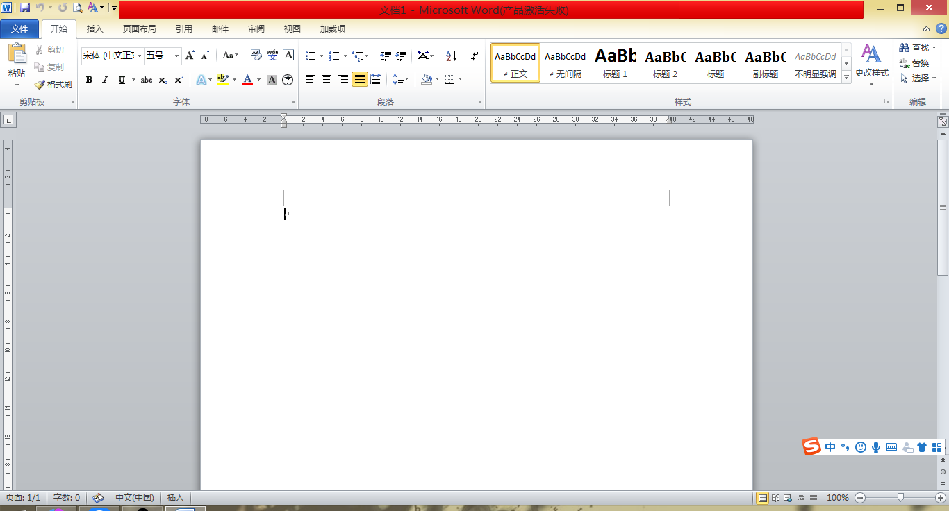This screenshot has width=949, height=511.
Task: Click the vertical scrollbar thumb
Action: tap(943, 207)
